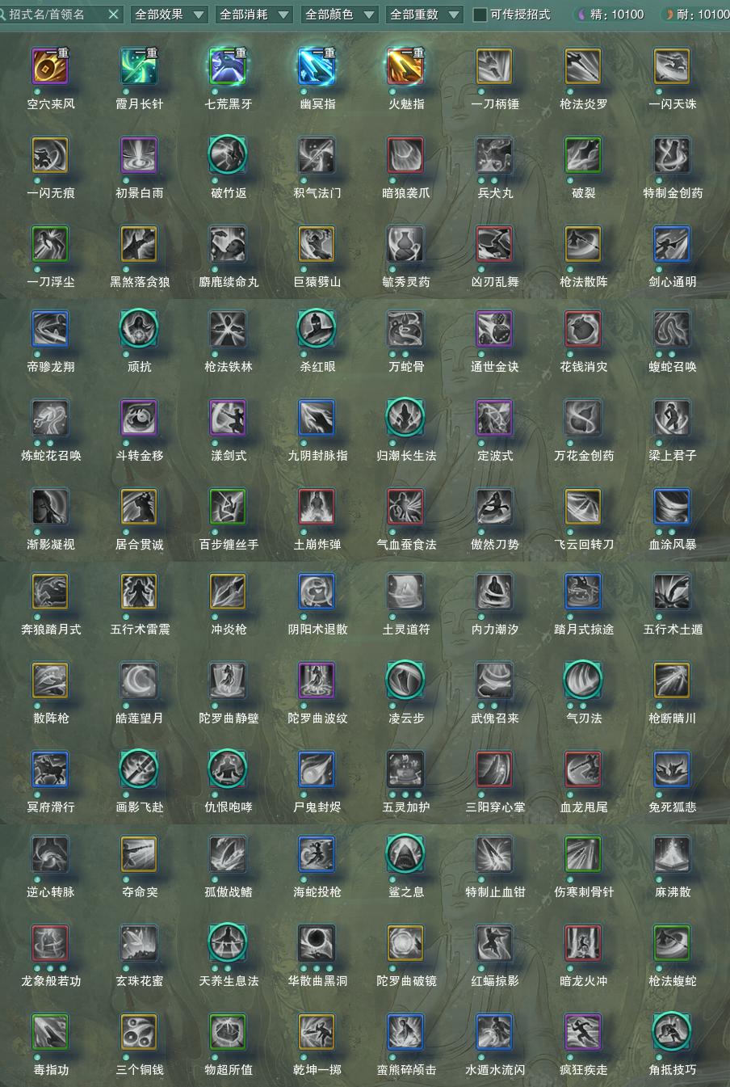
Task: Click the 三个铜钱 coins icon
Action: 139,1031
